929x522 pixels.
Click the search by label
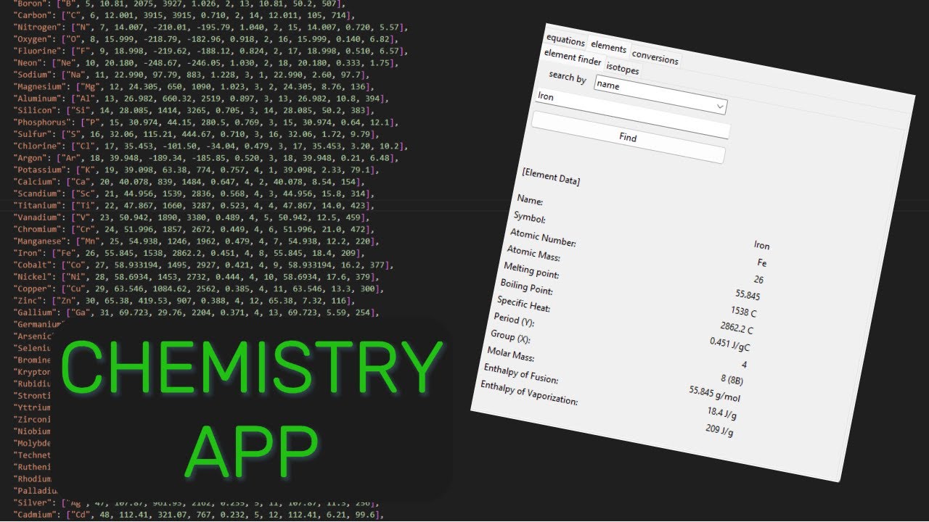pos(568,76)
